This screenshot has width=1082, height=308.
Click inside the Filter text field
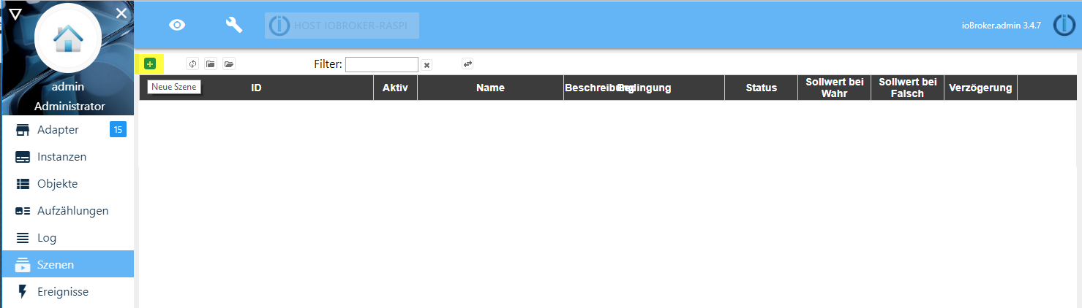point(381,65)
